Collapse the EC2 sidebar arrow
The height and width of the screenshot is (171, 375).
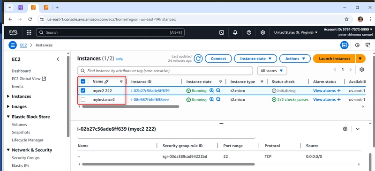pyautogui.click(x=58, y=59)
